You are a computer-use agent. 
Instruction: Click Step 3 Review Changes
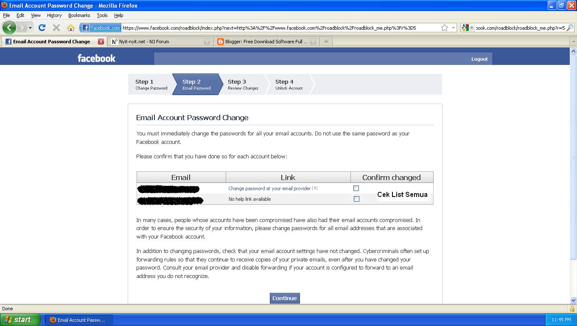pyautogui.click(x=243, y=84)
